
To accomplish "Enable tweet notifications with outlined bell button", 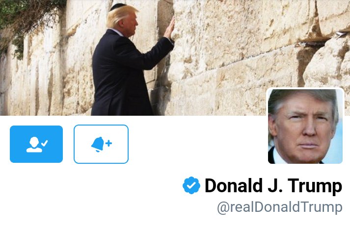I will pos(101,144).
